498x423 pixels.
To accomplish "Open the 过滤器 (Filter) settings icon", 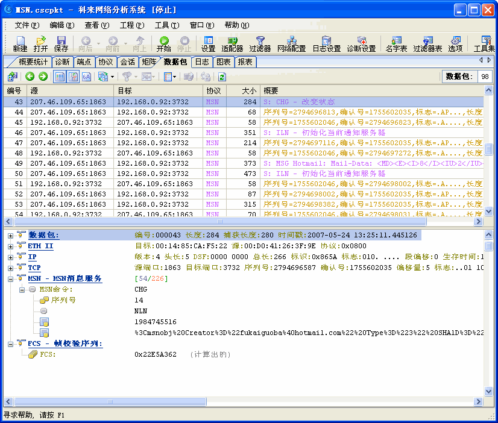I will tap(259, 45).
